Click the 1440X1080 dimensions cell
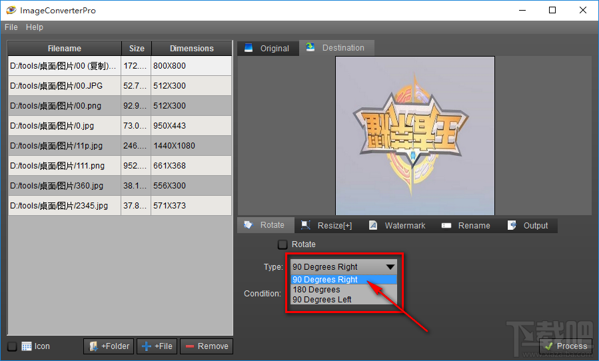 (191, 146)
